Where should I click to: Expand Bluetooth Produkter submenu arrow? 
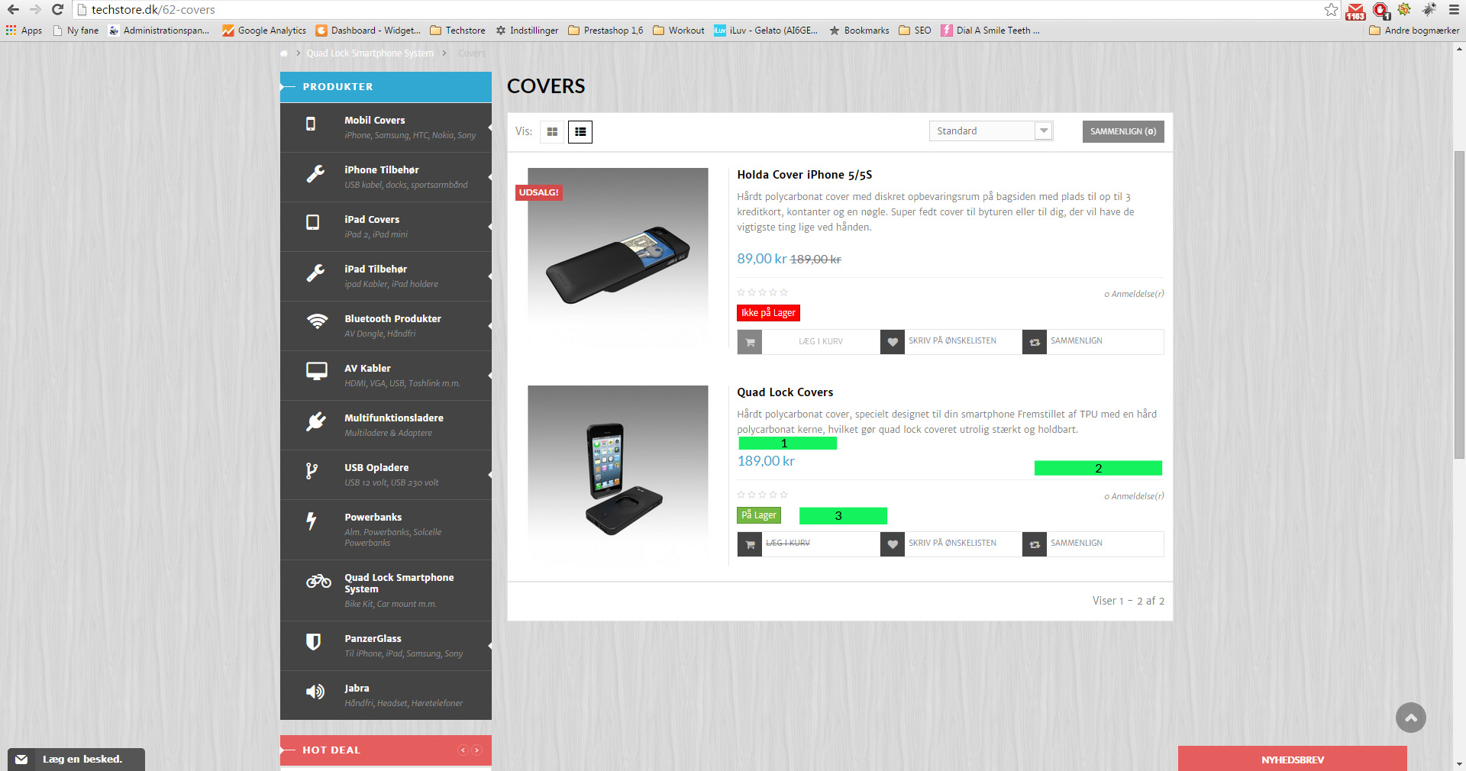coord(489,326)
